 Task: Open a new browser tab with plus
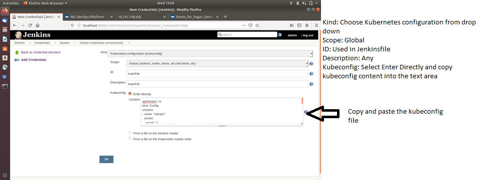point(225,17)
